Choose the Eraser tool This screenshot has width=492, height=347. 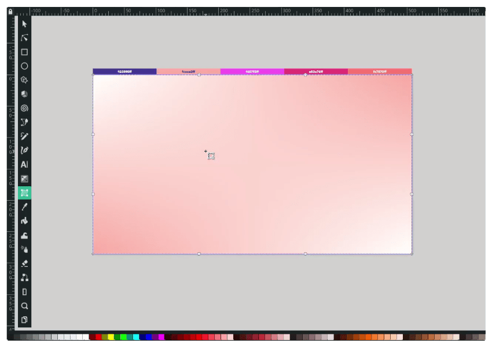(24, 263)
